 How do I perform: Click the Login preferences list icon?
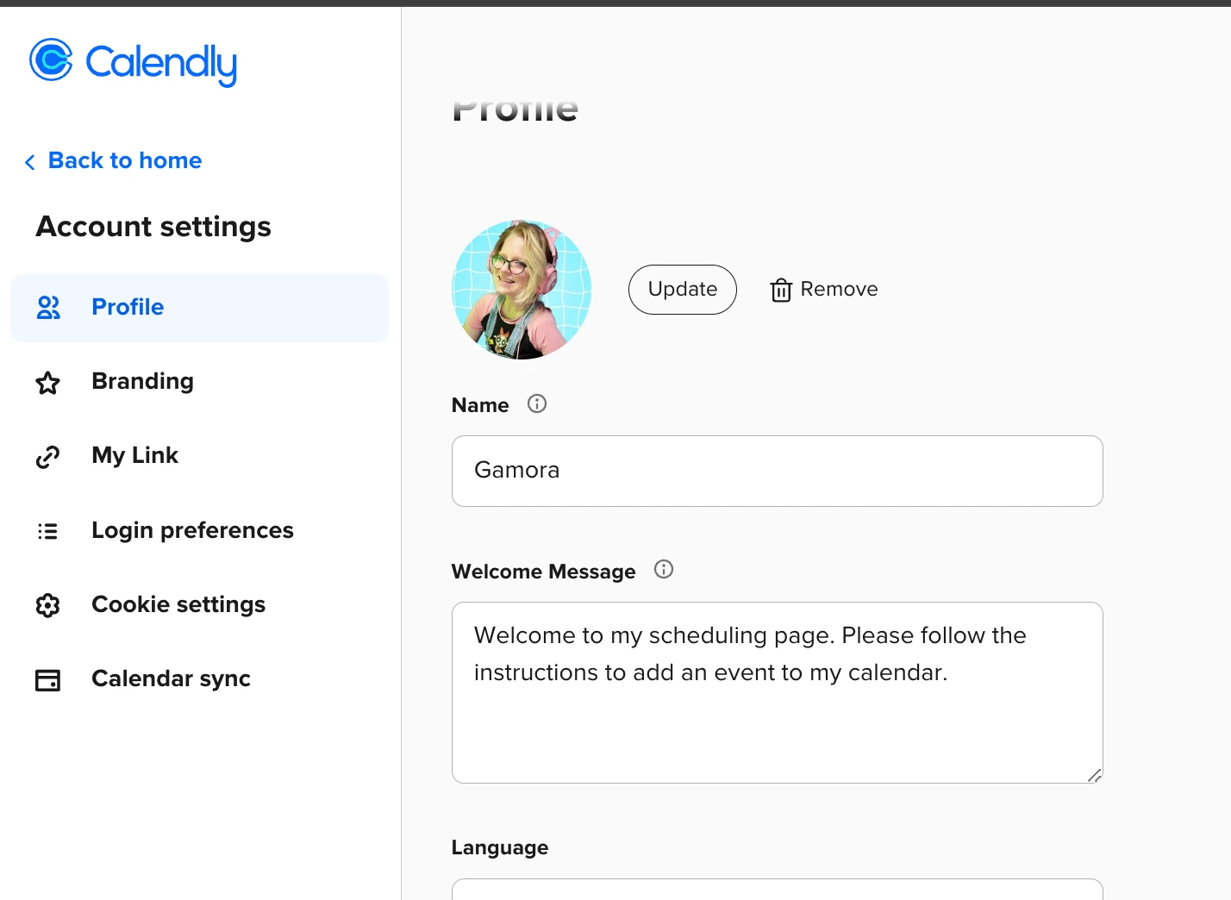(47, 531)
